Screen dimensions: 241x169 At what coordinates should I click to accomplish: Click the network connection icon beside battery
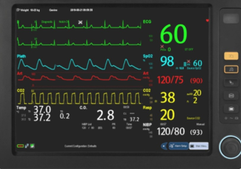[27, 146]
